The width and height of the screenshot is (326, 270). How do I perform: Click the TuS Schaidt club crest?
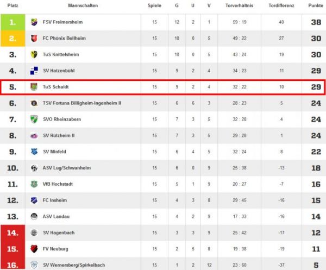click(x=34, y=87)
